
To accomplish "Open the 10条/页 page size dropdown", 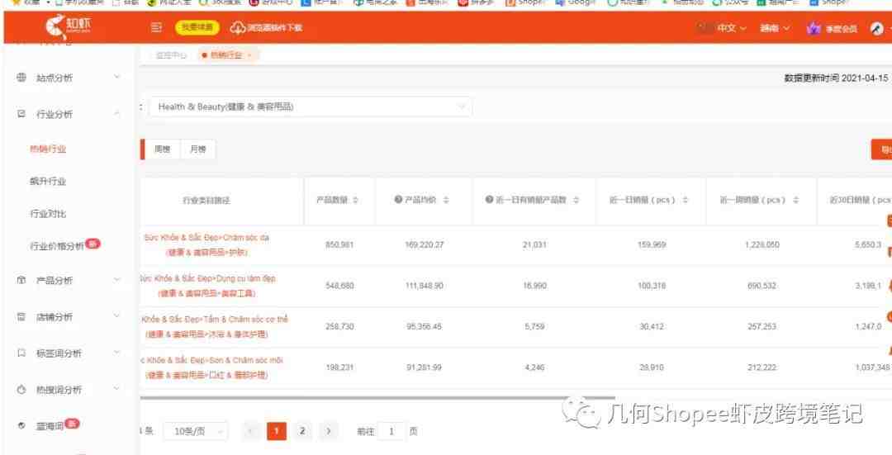I will tap(195, 431).
